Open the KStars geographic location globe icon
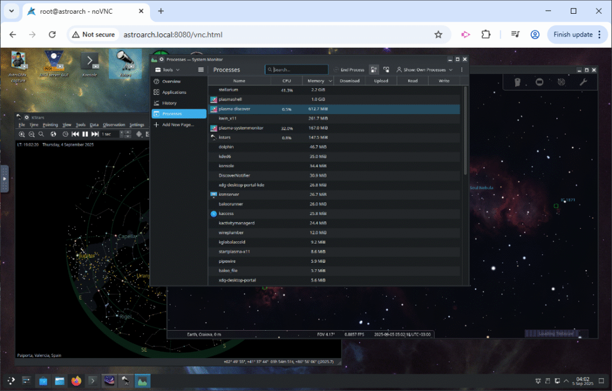Image resolution: width=612 pixels, height=391 pixels. (53, 134)
